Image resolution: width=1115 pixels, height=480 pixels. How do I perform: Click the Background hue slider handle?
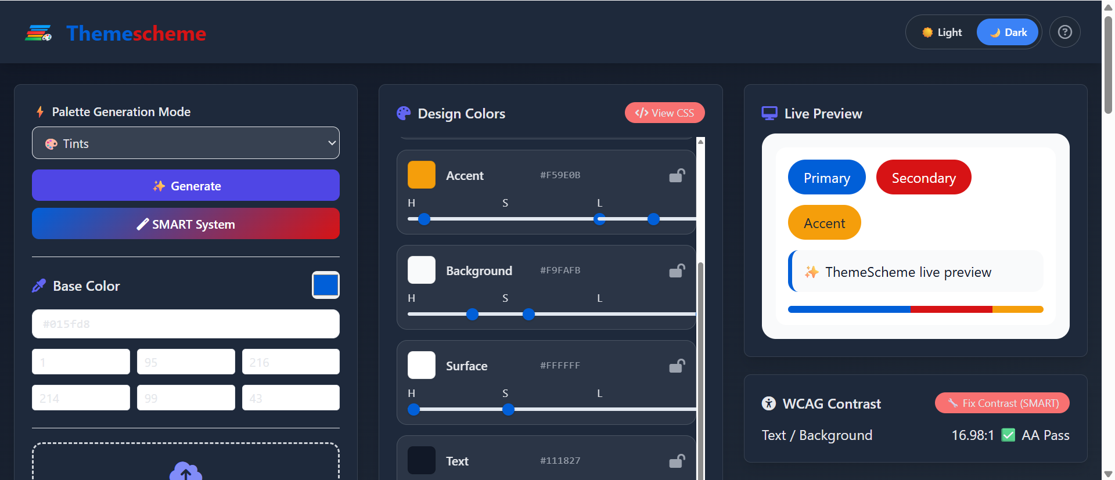473,314
